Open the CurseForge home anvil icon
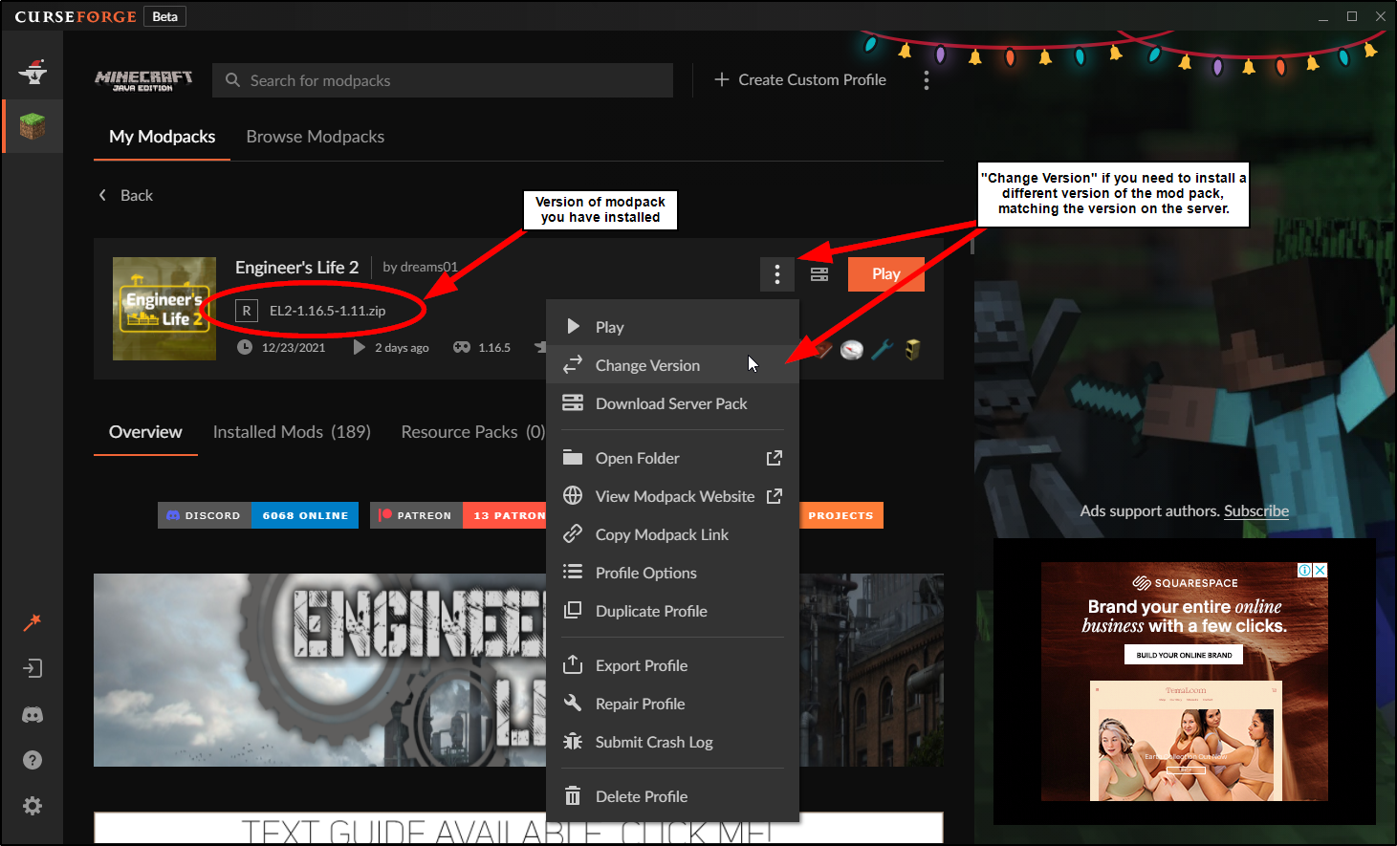The width and height of the screenshot is (1397, 846). (x=33, y=73)
